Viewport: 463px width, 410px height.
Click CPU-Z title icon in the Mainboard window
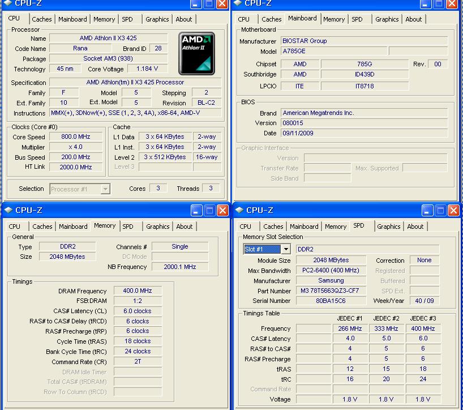238,3
